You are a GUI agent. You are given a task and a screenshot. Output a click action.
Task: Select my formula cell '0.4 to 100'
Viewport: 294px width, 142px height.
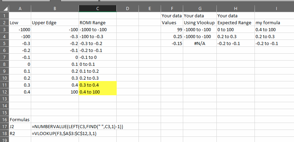(274, 30)
